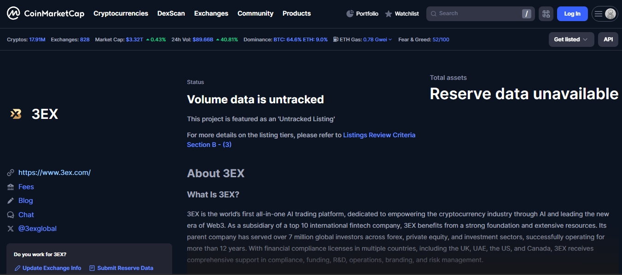Image resolution: width=622 pixels, height=275 pixels.
Task: Open the Watchlist page
Action: (x=402, y=14)
